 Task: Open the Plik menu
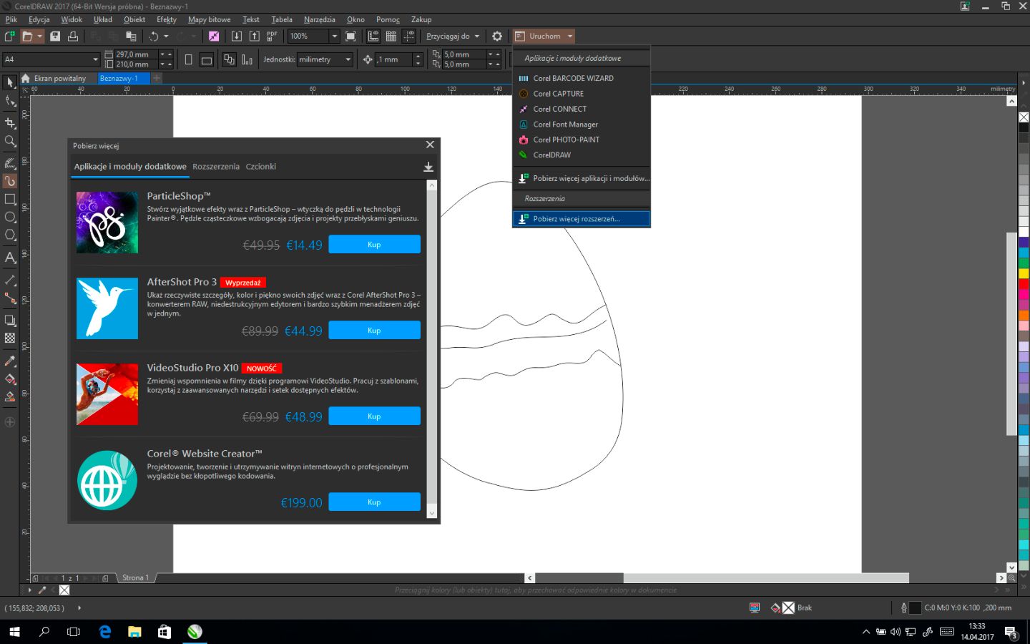11,19
